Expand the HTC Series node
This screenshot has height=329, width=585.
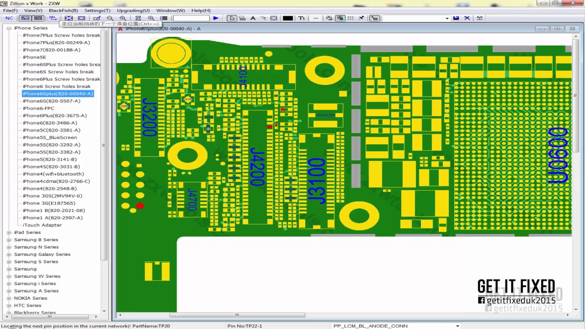point(9,306)
